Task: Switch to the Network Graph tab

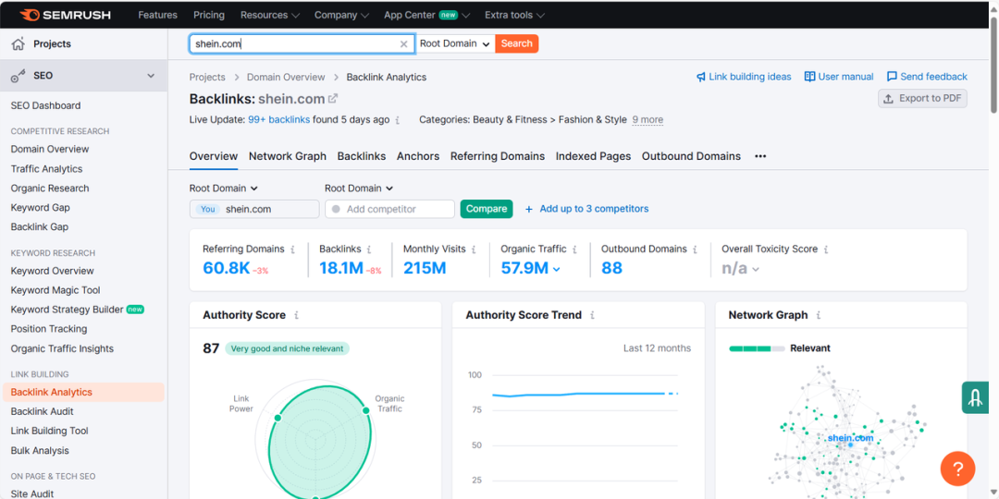Action: click(x=288, y=156)
